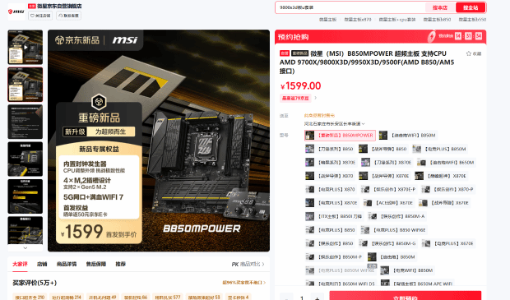Image resolution: width=510 pixels, height=300 pixels.
Task: Select the fifth product gallery thumbnail
Action: tap(25, 196)
